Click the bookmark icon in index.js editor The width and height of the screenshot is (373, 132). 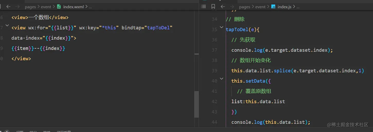tap(213, 7)
